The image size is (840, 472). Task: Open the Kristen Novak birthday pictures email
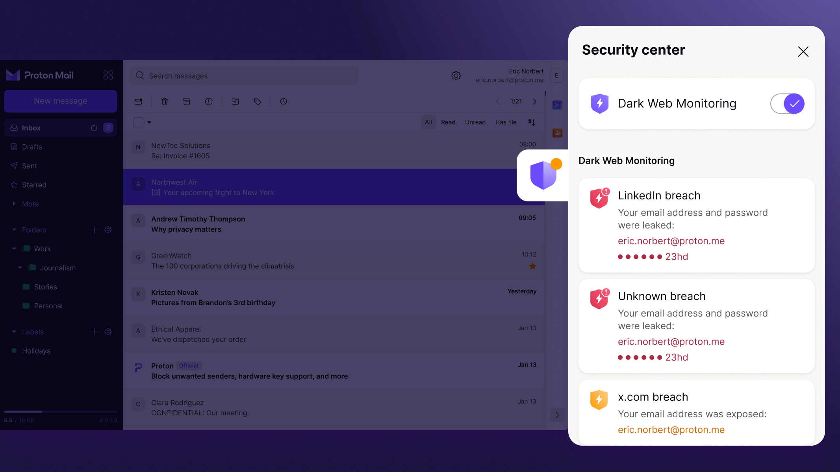pos(334,298)
